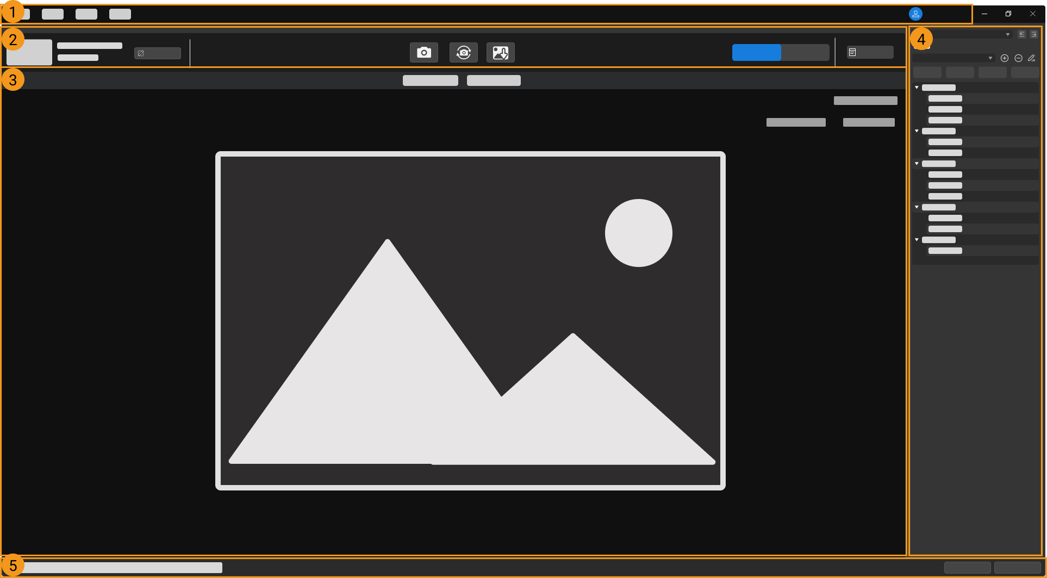Open the first menu in the menu bar
The height and width of the screenshot is (578, 1047).
(x=24, y=14)
